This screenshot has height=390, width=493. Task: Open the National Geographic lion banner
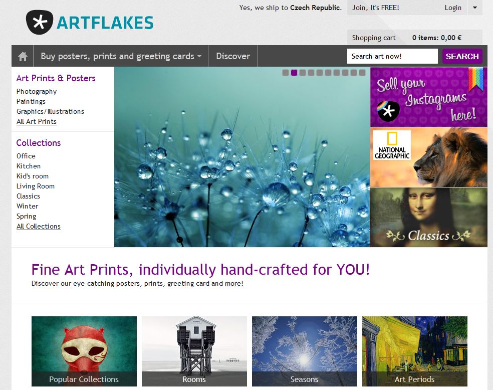[x=429, y=157]
